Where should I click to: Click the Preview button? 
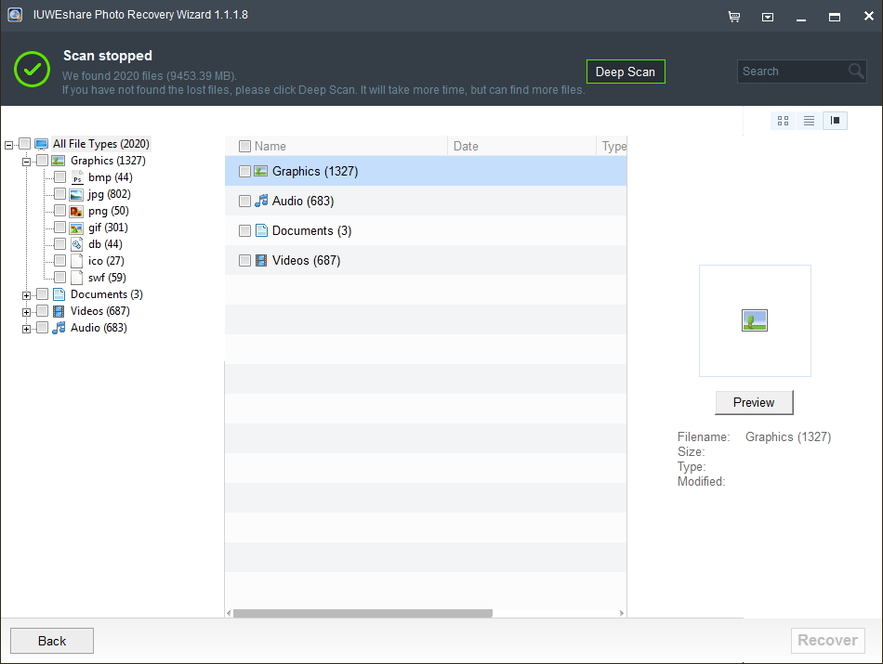pos(754,402)
